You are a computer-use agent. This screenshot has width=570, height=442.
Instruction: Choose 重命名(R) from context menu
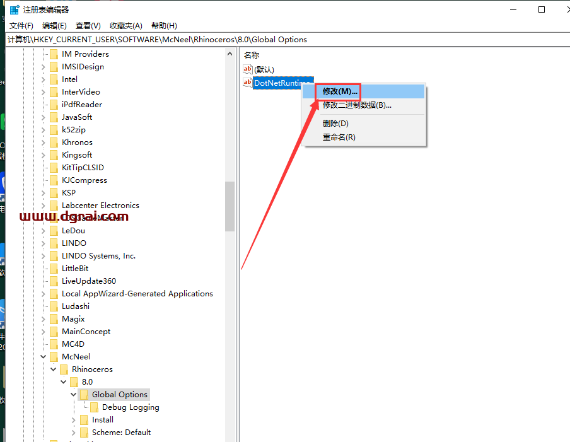tap(364, 137)
